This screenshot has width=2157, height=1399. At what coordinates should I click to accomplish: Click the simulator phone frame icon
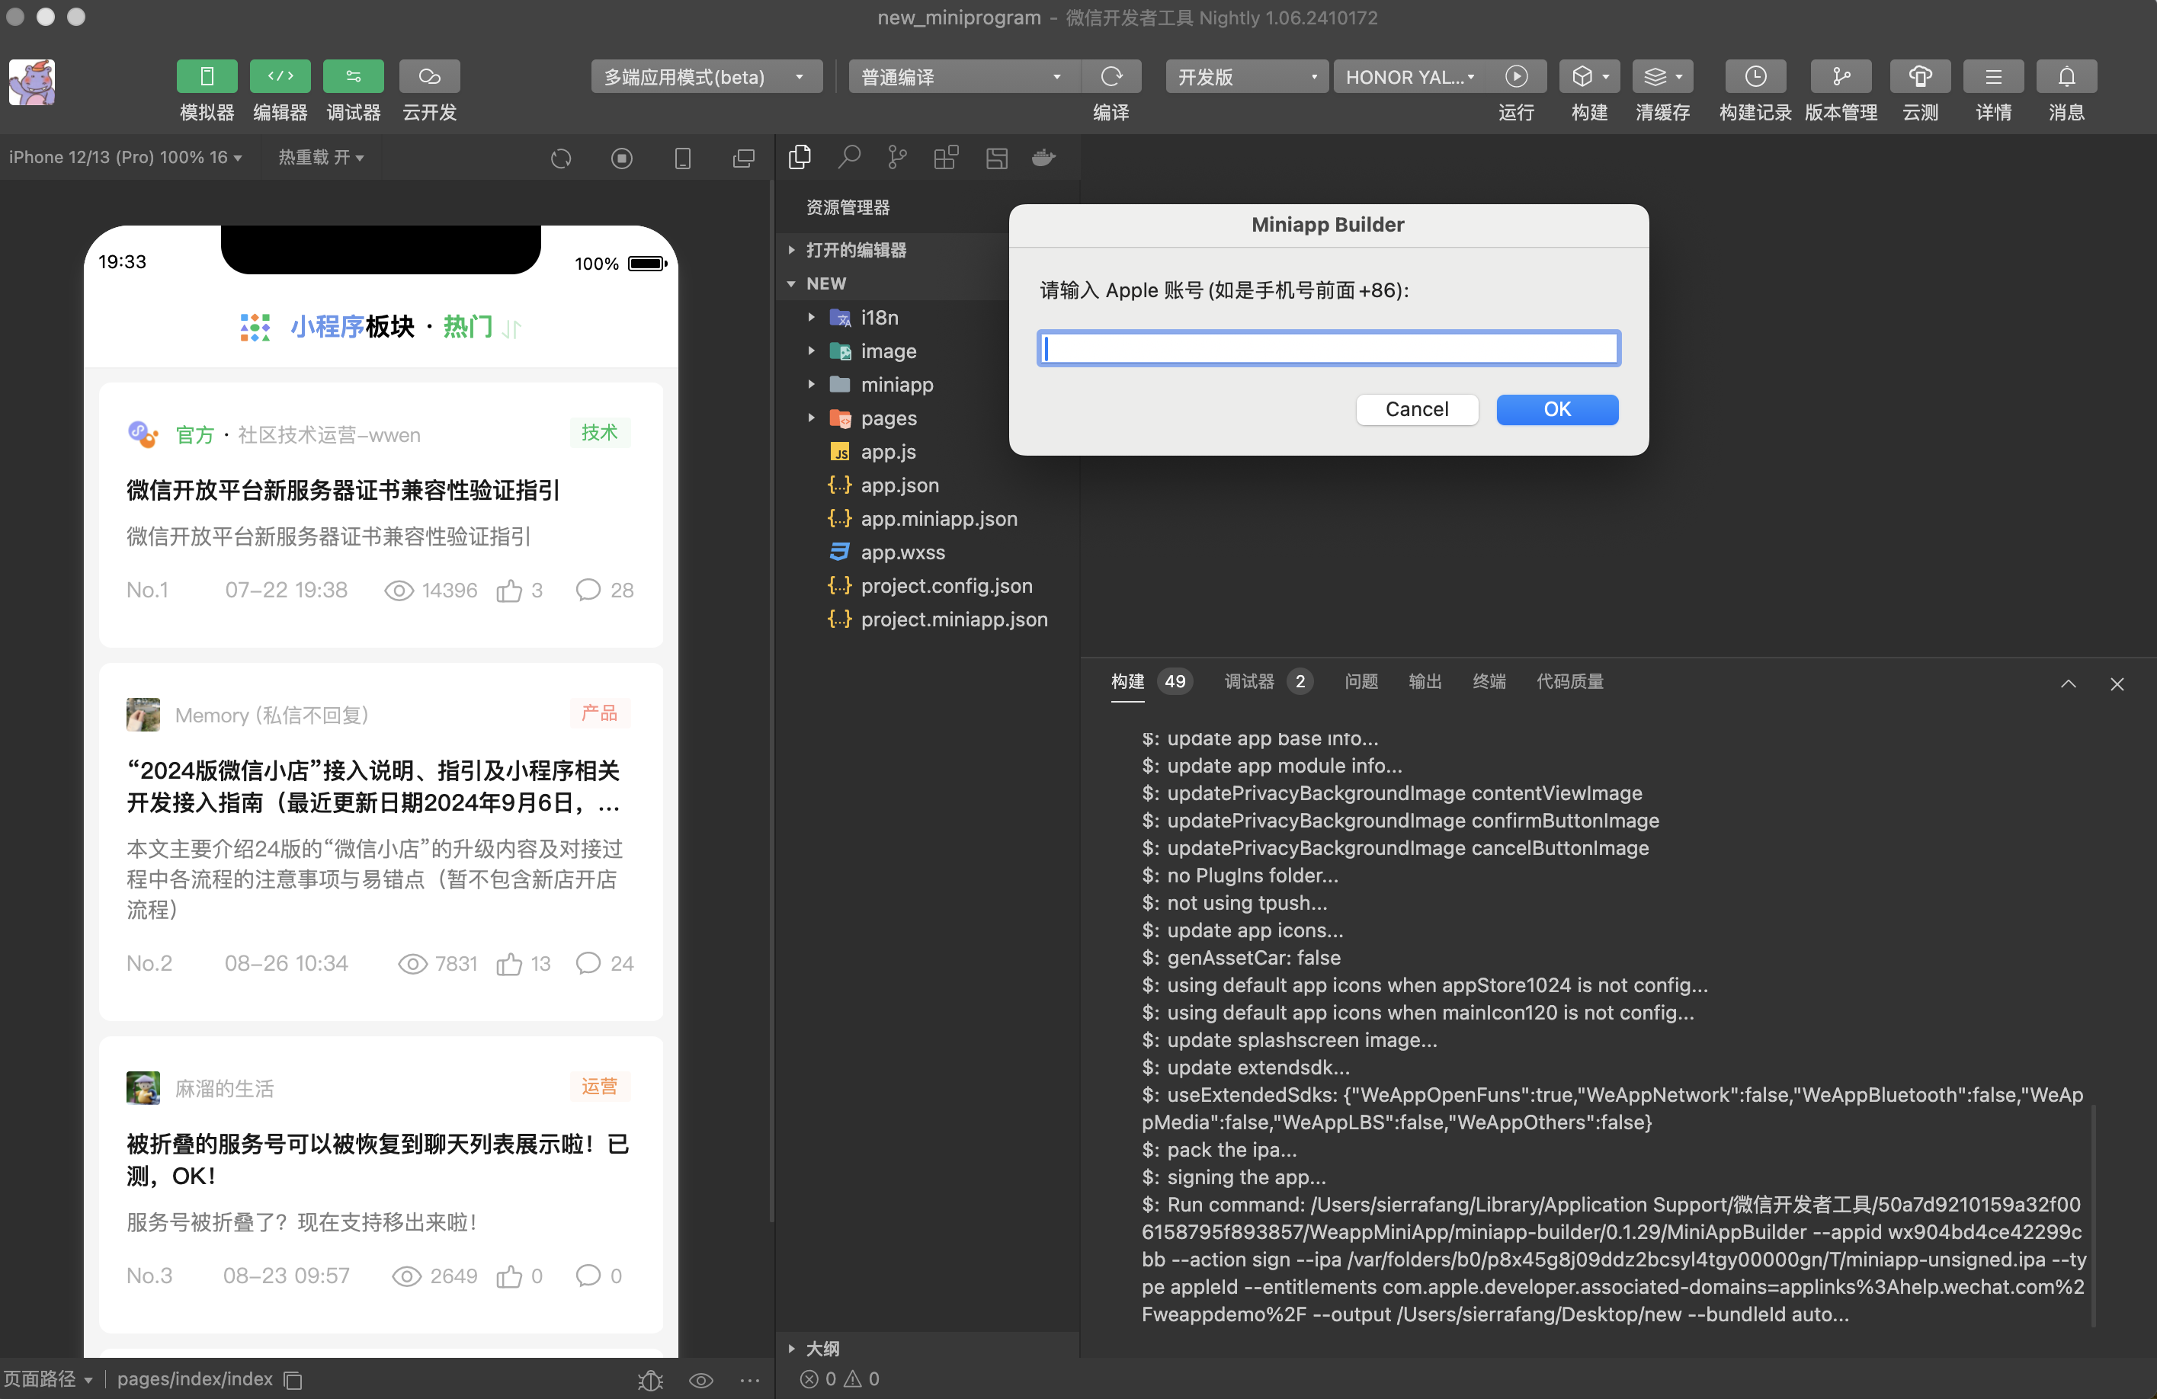tap(682, 158)
